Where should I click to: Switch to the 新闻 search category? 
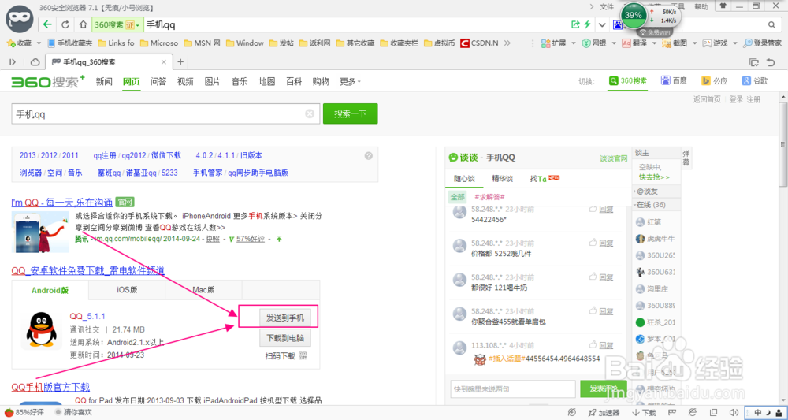104,81
